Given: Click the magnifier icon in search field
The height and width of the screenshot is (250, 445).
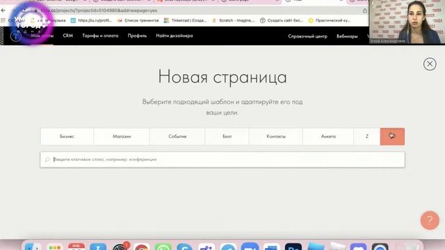Looking at the screenshot, I should tap(47, 160).
